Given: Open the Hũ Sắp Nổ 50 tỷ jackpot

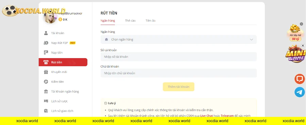Looking at the screenshot, I should tap(295, 33).
